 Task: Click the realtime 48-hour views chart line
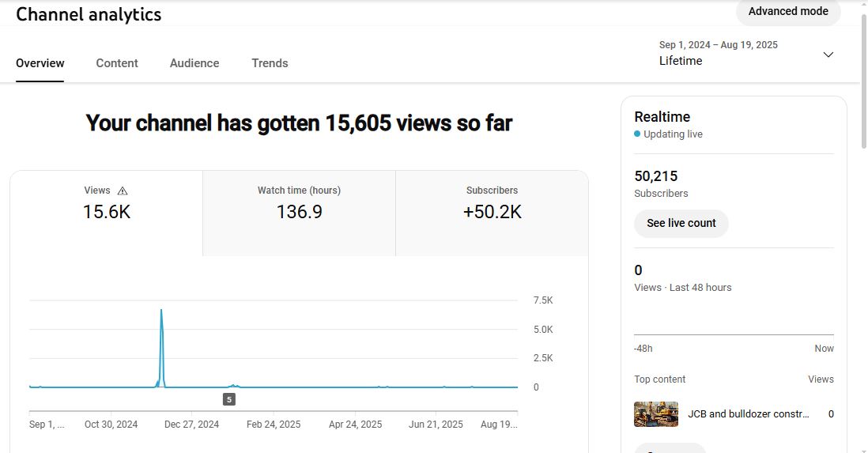[734, 334]
